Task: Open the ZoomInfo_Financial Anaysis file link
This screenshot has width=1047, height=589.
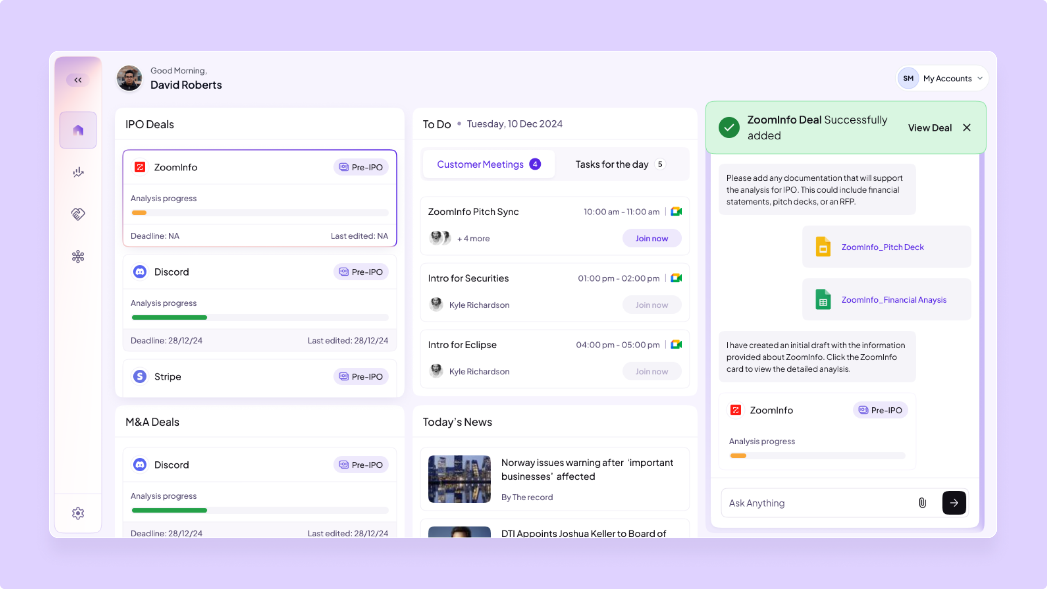Action: pyautogui.click(x=894, y=300)
